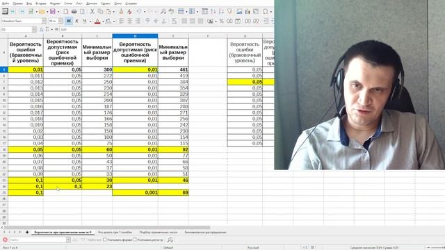Viewport: 445px width, 250px height.
Task: Toggle italic formatting
Action: point(76,21)
